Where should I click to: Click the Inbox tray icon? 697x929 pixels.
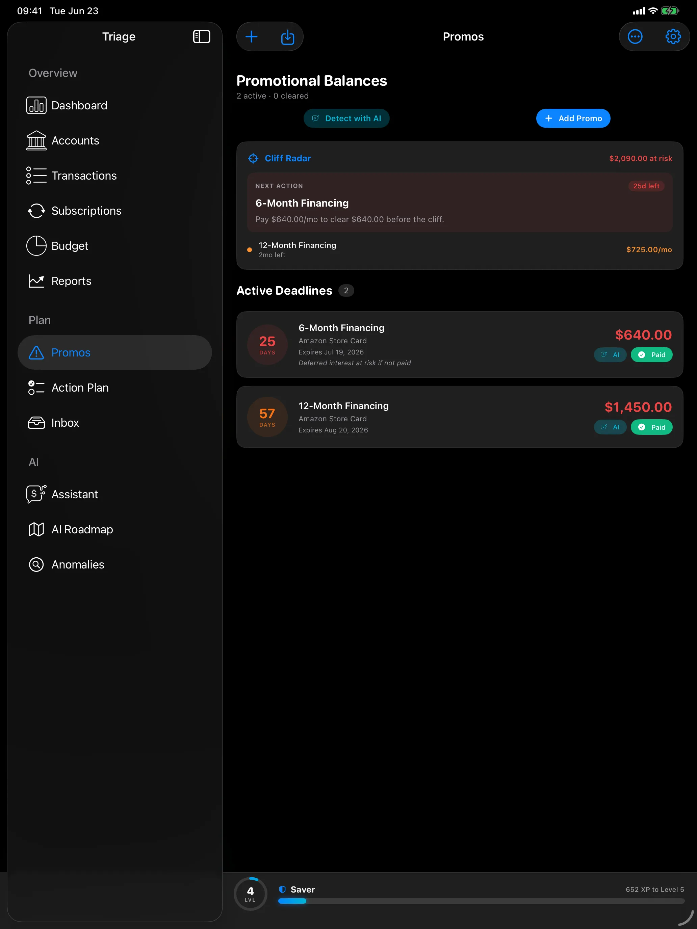point(36,423)
